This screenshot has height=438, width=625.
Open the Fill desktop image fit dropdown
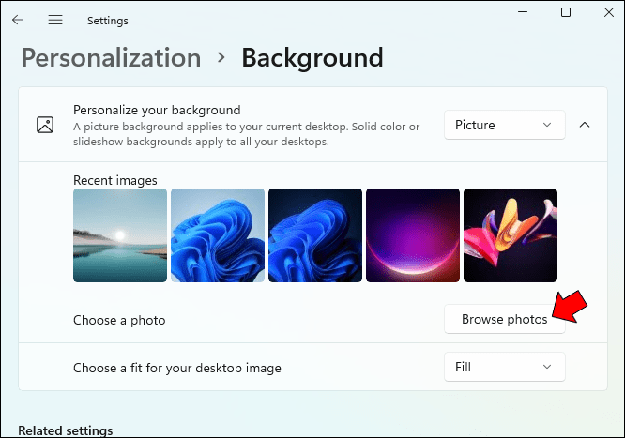pyautogui.click(x=504, y=367)
